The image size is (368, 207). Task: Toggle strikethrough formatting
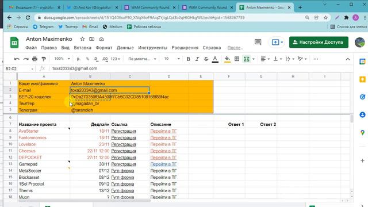pyautogui.click(x=206, y=59)
